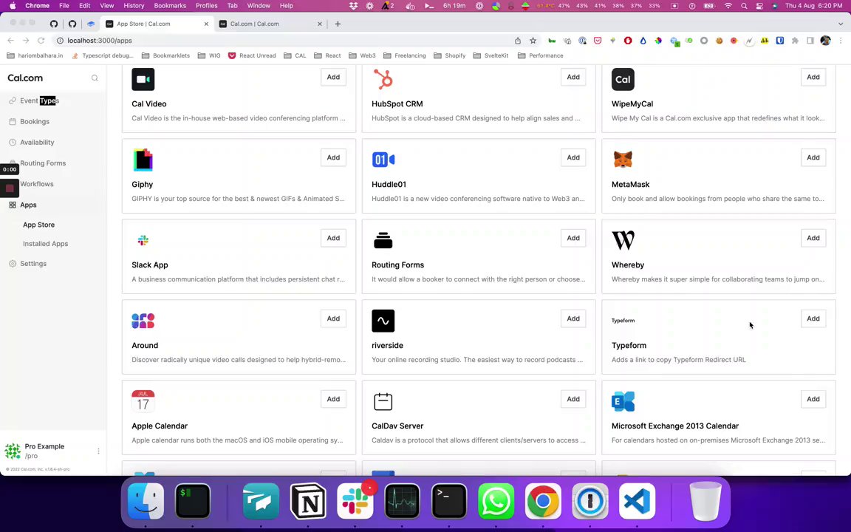Click the Apple Calendar icon
Viewport: 851px width, 532px height.
[143, 400]
